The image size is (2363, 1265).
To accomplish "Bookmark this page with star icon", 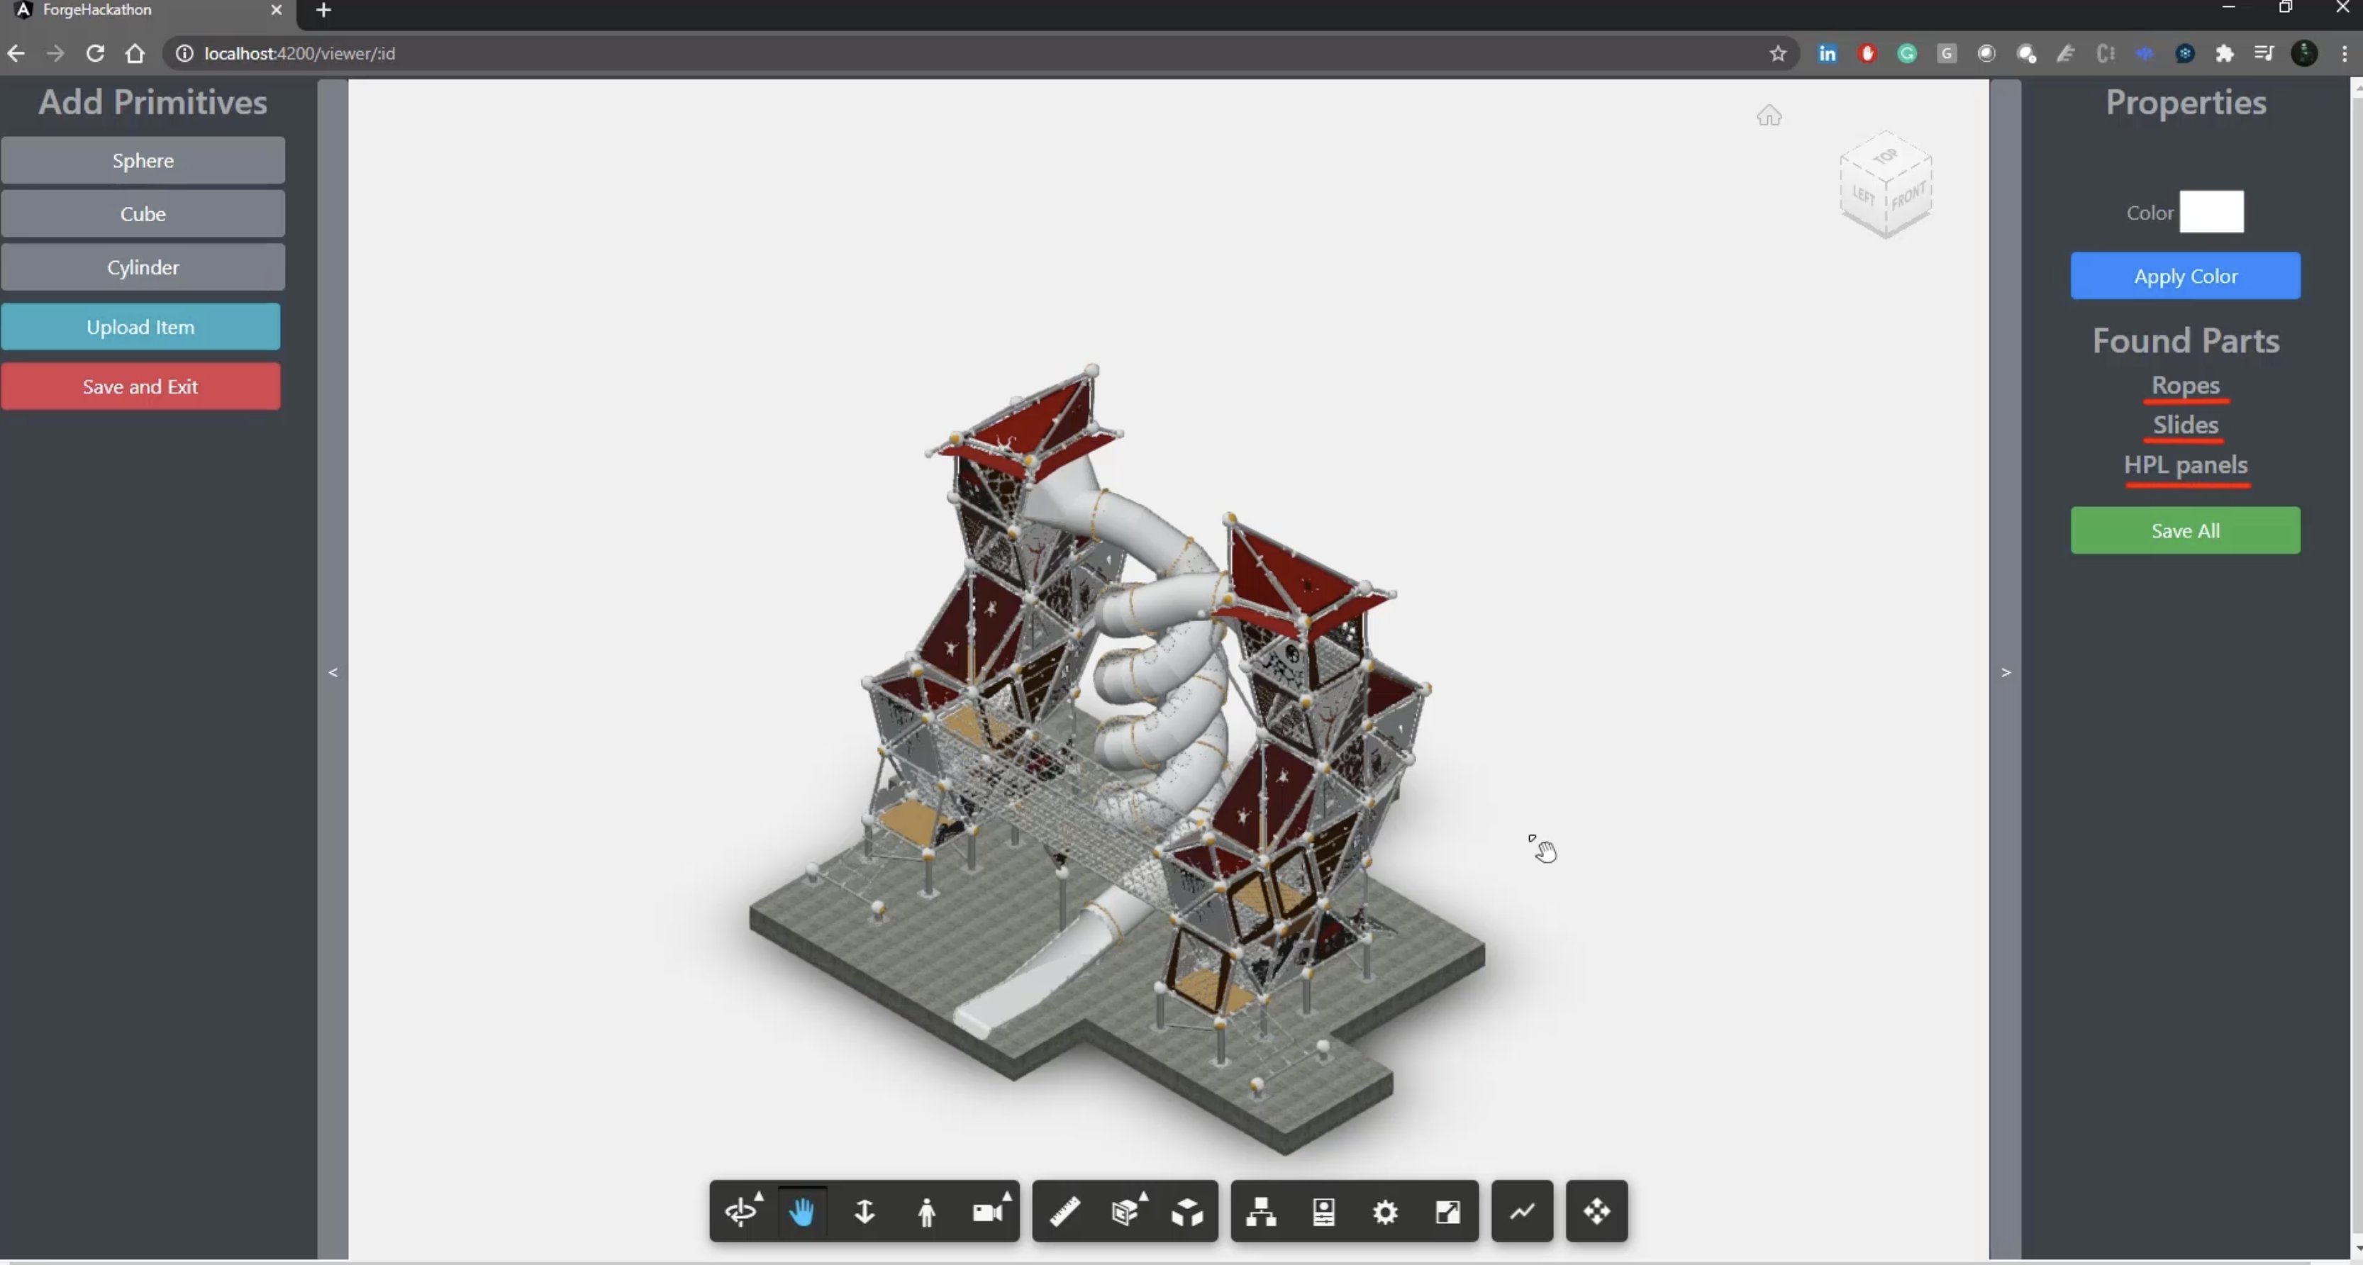I will 1778,53.
